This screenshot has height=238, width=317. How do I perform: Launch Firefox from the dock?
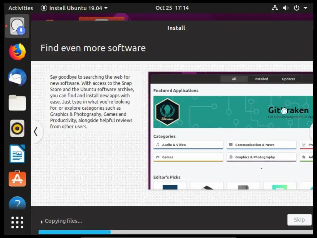(x=17, y=52)
